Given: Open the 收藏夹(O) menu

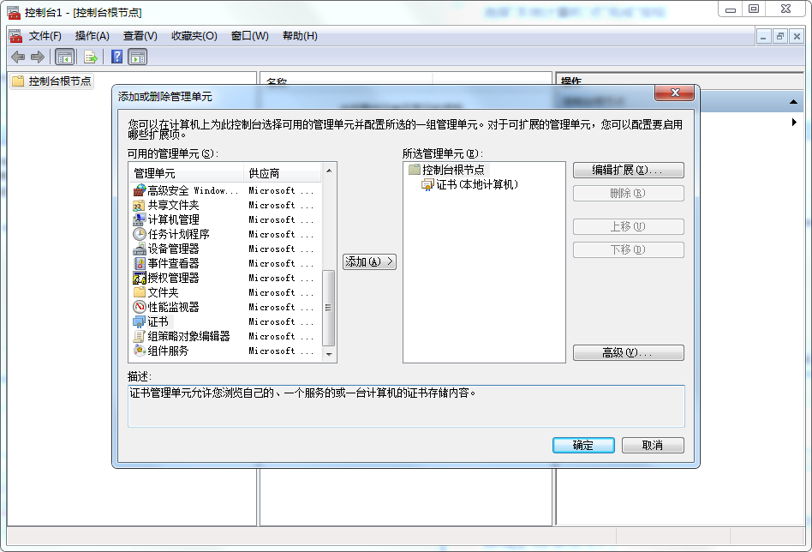Looking at the screenshot, I should [x=194, y=36].
